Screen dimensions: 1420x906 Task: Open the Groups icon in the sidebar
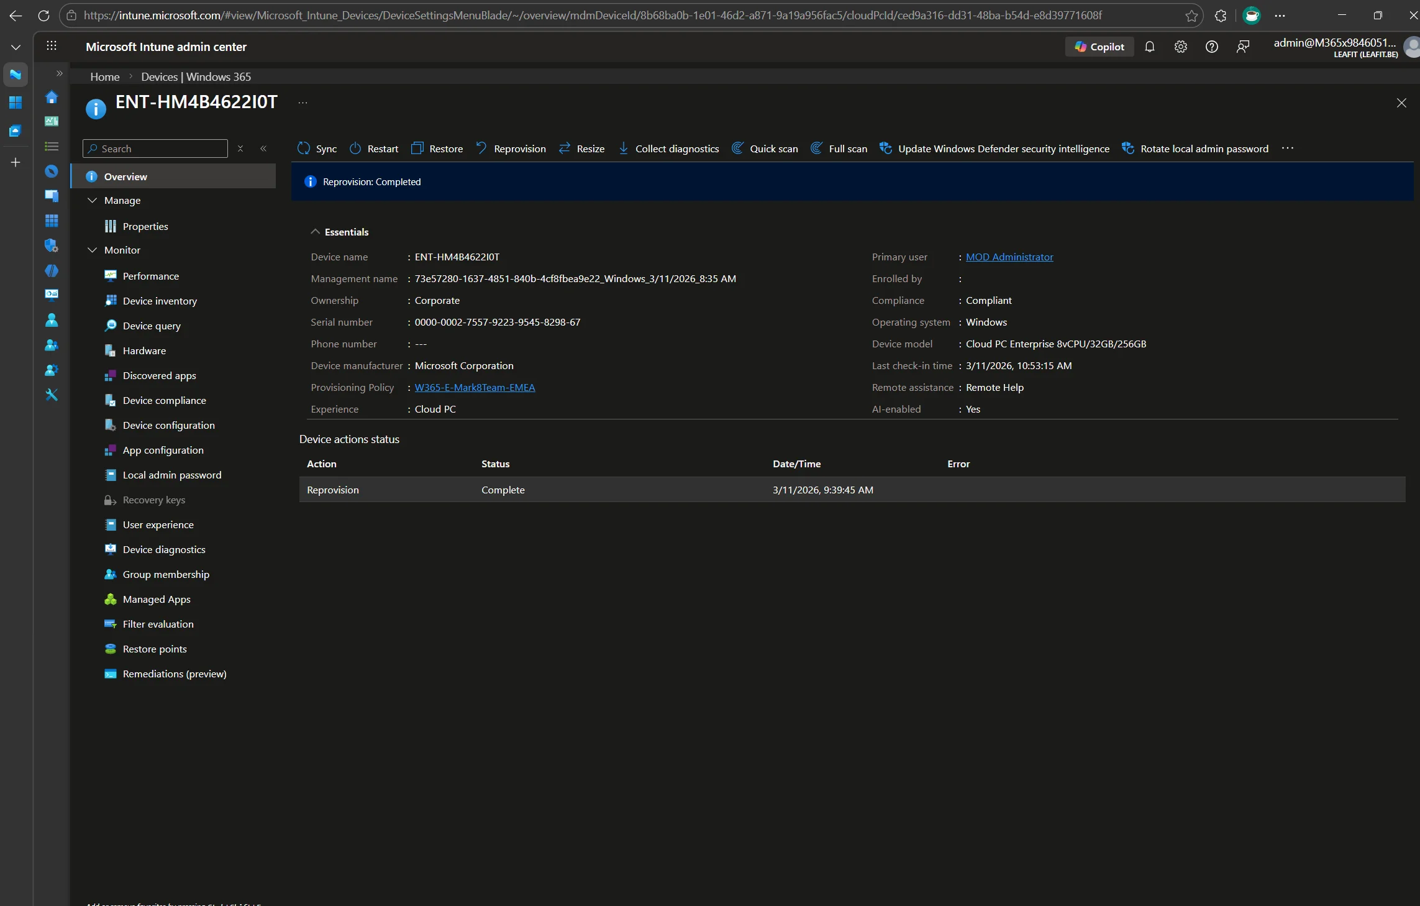click(x=52, y=345)
